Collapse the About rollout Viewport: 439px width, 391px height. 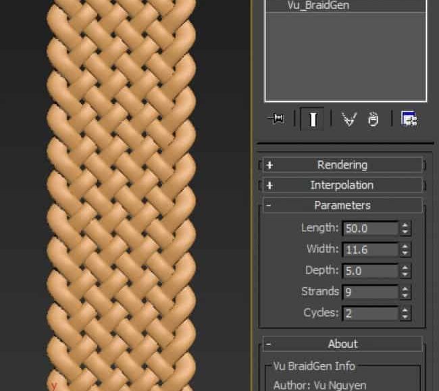342,344
